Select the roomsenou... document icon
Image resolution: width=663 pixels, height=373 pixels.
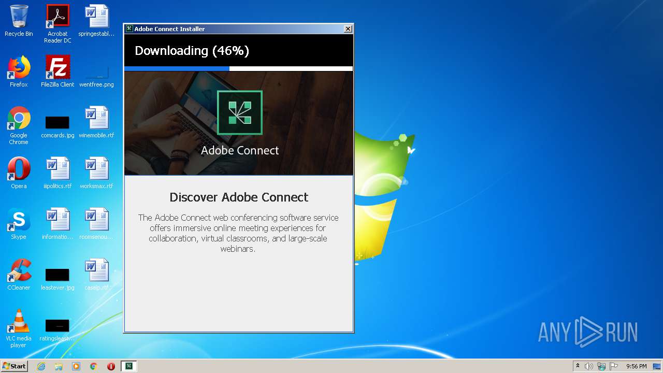(x=96, y=224)
